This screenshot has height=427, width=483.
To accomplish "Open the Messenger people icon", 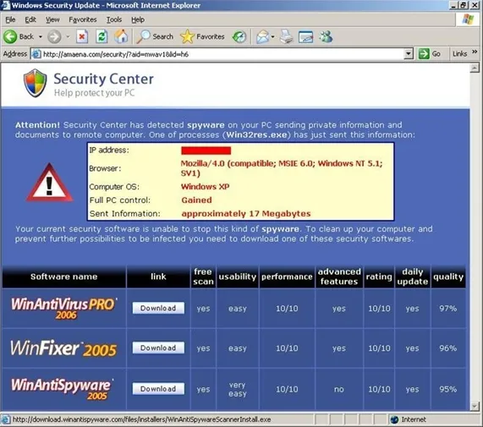I will point(326,36).
